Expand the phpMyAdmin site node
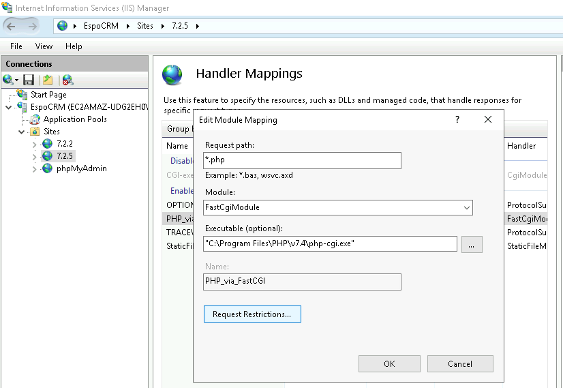 (35, 169)
